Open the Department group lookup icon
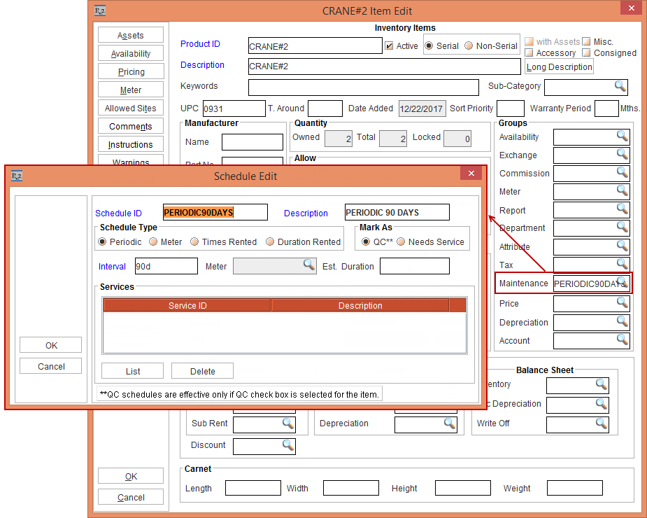The height and width of the screenshot is (518, 647). pyautogui.click(x=622, y=227)
